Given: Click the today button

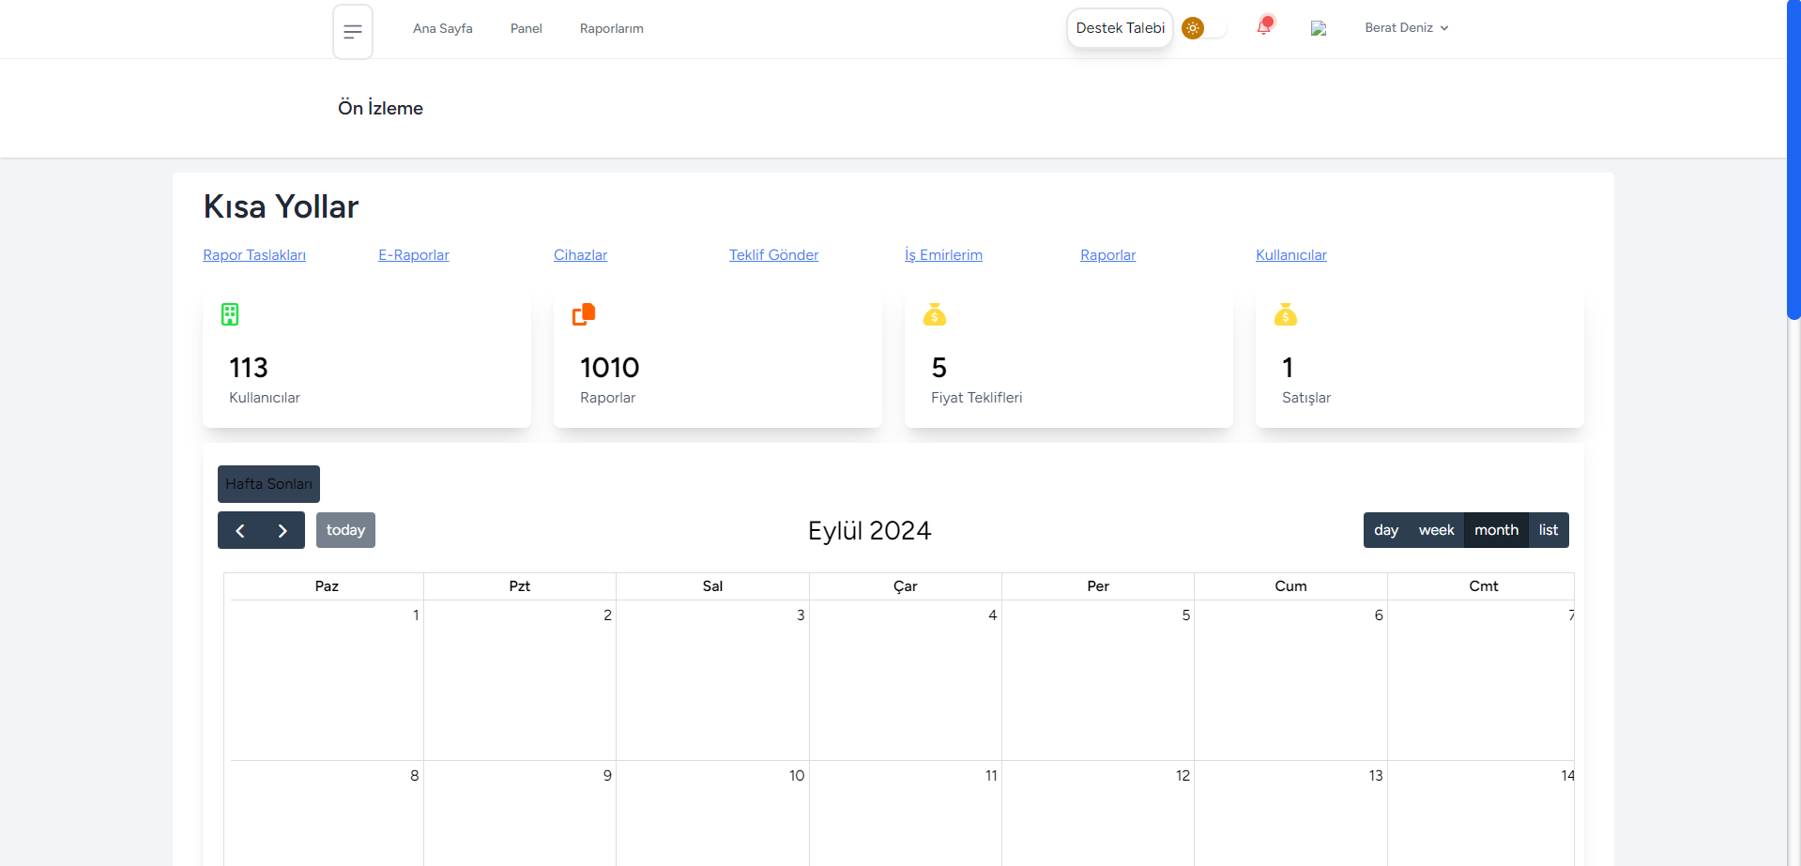Looking at the screenshot, I should pos(345,530).
